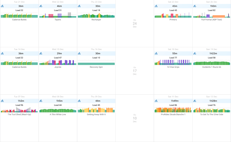The height and width of the screenshot is (142, 231).
Task: Click the Load 77 value
Action: coord(173,58)
